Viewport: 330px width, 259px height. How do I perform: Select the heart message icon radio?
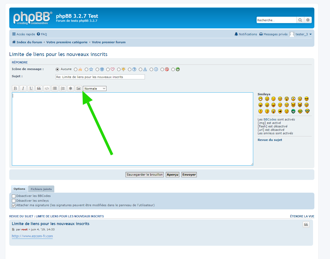coord(108,70)
